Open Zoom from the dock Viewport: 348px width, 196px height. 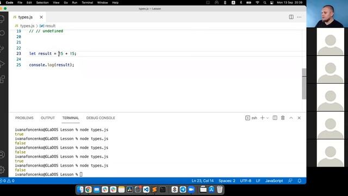coord(191,189)
